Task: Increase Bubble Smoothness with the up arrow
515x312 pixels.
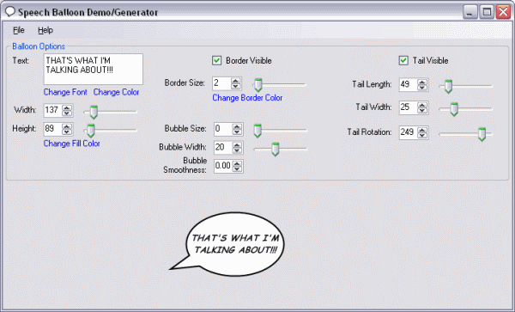Action: 237,163
